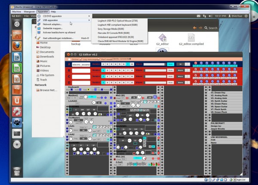This screenshot has width=258, height=185.
Task: Toggle Mute on slot A
Action: click(170, 64)
